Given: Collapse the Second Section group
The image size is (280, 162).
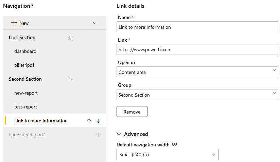Looking at the screenshot, I should (x=70, y=79).
